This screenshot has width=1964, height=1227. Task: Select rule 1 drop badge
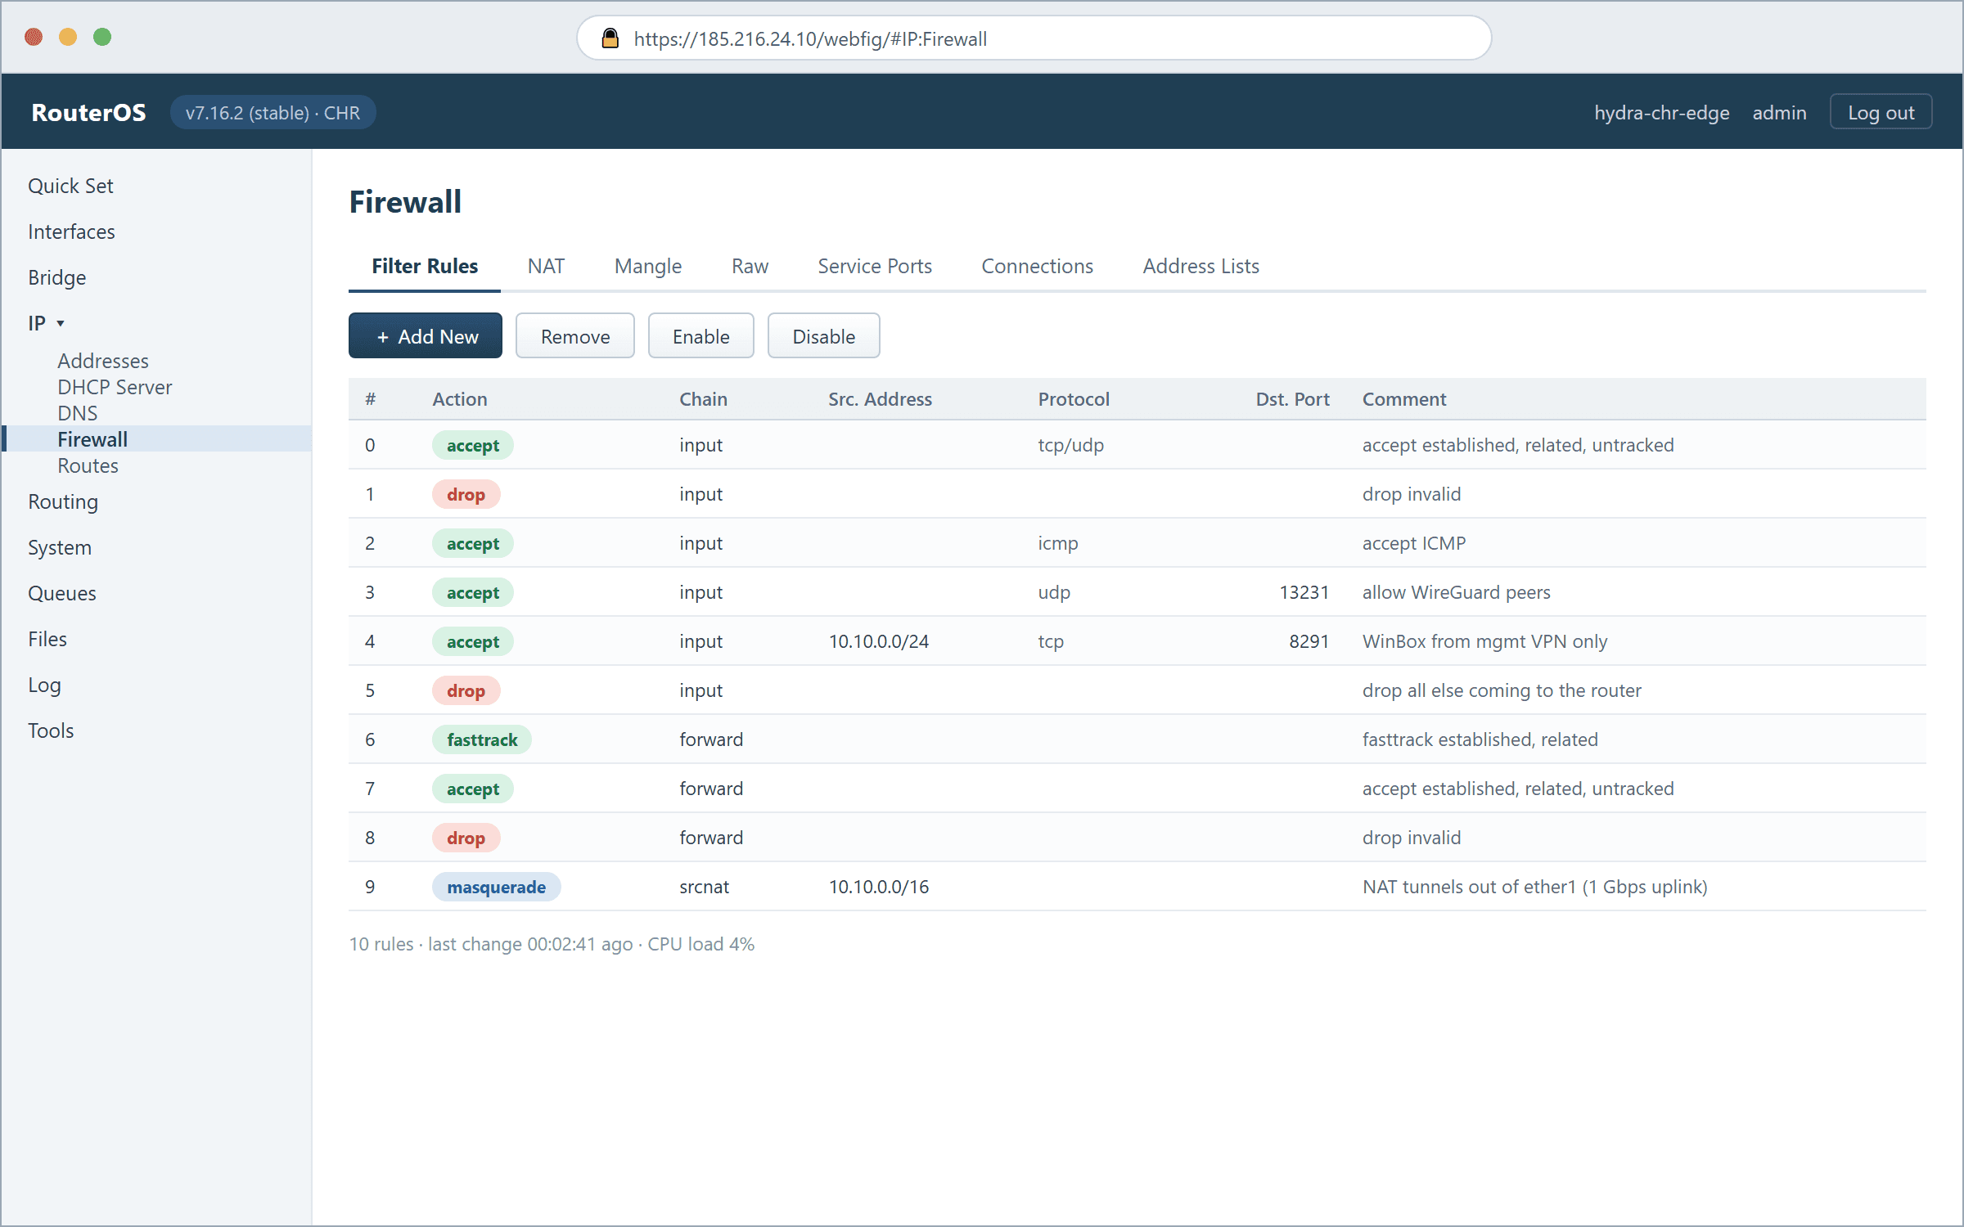tap(466, 494)
